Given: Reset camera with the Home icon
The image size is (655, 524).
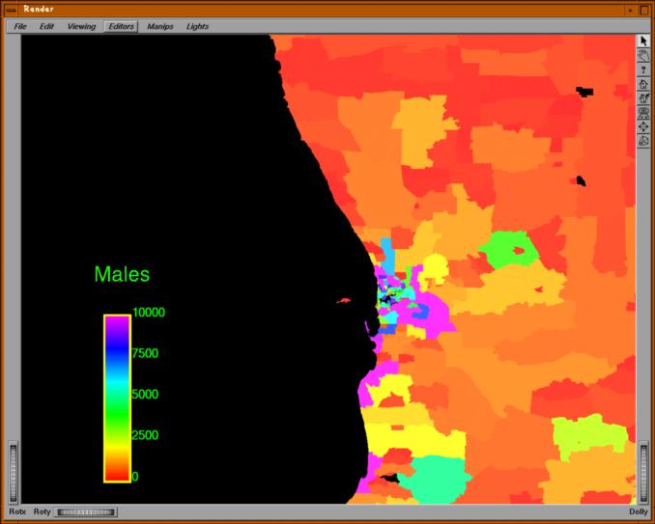Looking at the screenshot, I should (643, 85).
